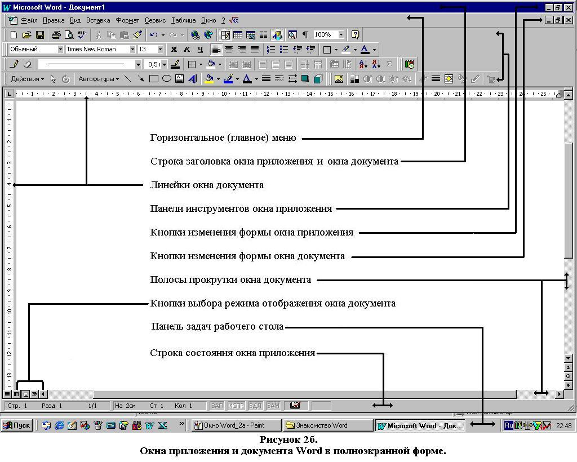The image size is (577, 462).
Task: Select the Arrow drawing tool
Action: coord(140,79)
